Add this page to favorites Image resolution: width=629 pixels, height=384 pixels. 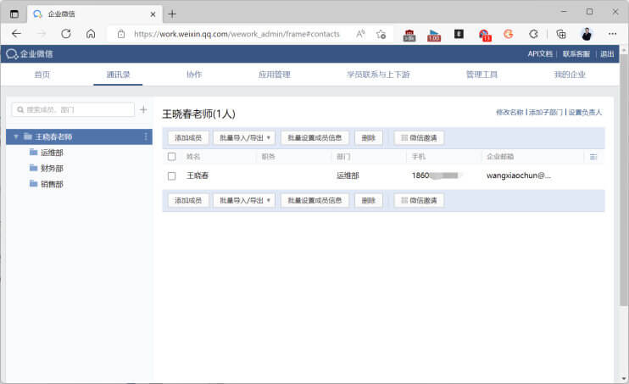click(x=381, y=34)
